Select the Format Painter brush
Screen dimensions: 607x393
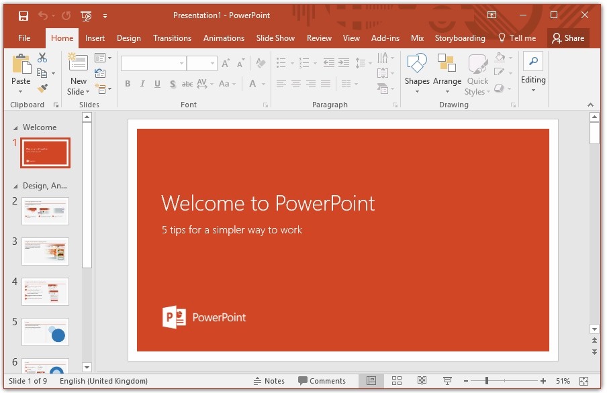(42, 88)
